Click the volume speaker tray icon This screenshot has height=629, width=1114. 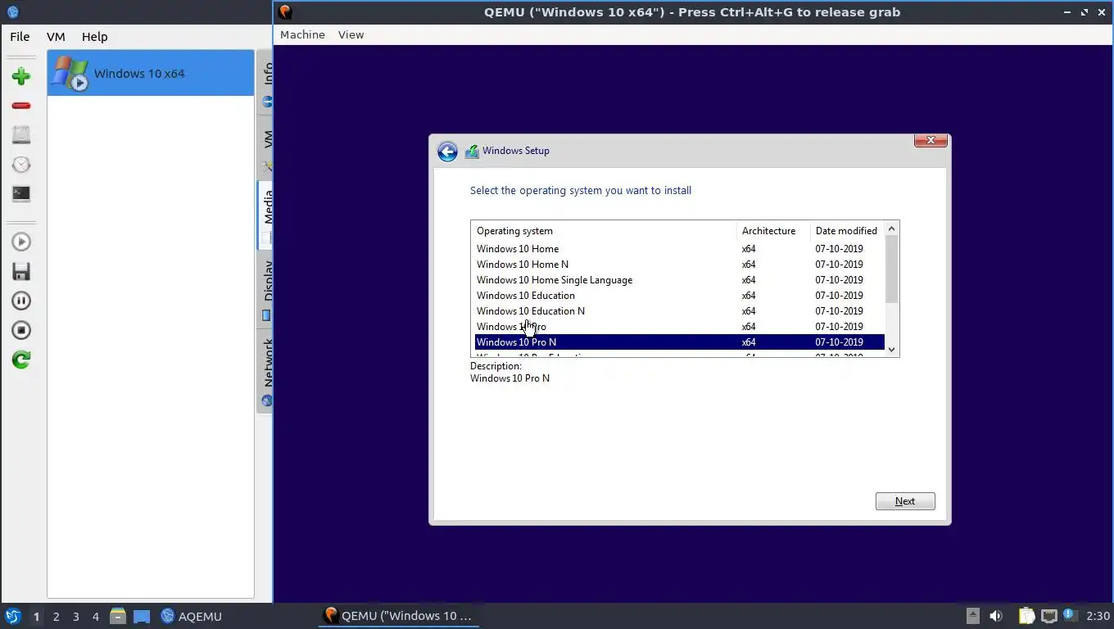click(x=996, y=616)
